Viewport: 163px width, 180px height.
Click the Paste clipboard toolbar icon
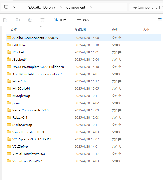(x=5, y=20)
